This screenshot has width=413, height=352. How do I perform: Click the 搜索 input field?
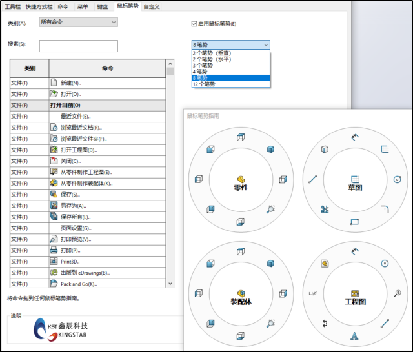click(79, 46)
